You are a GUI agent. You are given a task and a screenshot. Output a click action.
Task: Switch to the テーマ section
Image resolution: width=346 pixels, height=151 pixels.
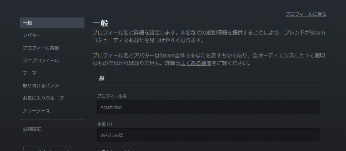click(29, 73)
